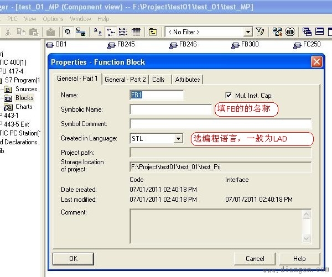Select the FB245 block icon

(x=112, y=44)
